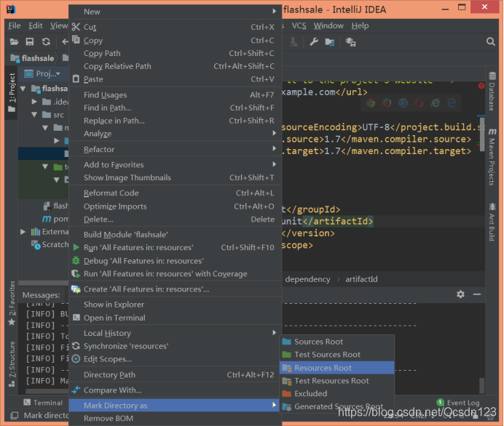Open the Event Log
This screenshot has width=504, height=426.
pyautogui.click(x=458, y=403)
